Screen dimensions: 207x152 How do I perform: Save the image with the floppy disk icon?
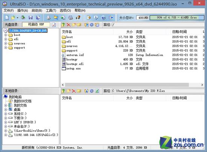pyautogui.click(x=30, y=17)
